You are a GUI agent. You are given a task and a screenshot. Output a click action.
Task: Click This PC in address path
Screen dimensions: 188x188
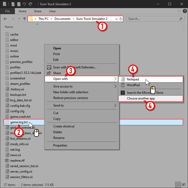pos(43,19)
